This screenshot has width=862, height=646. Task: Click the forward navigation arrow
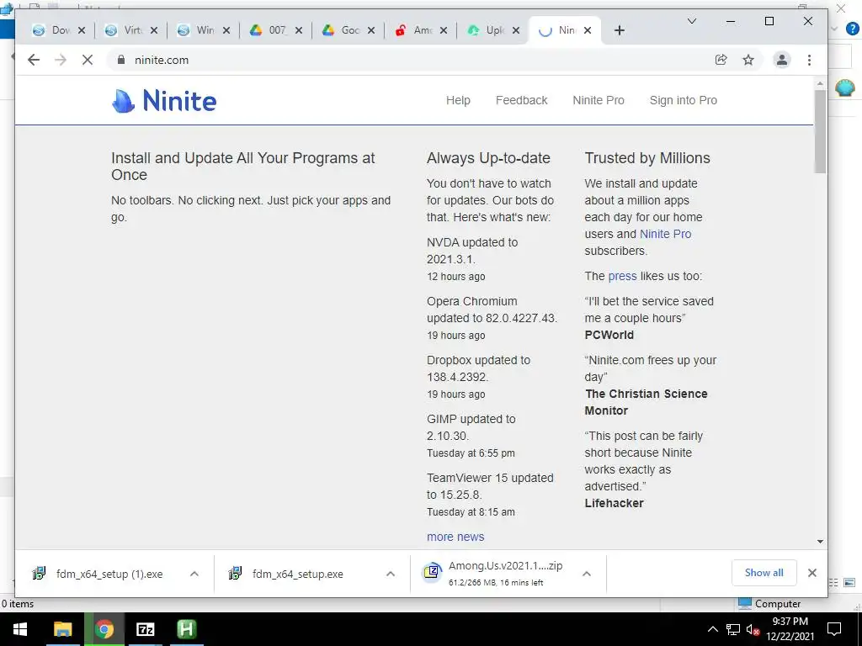point(61,60)
